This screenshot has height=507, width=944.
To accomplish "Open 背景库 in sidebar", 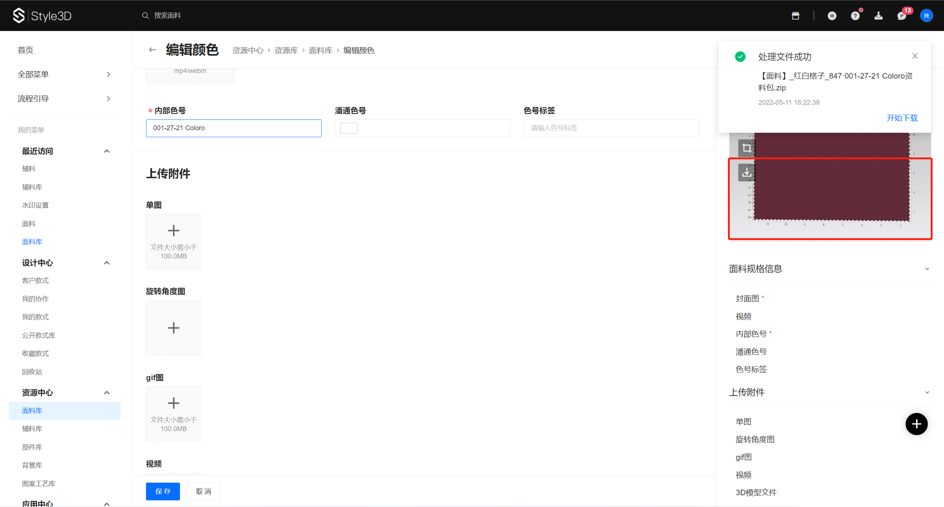I will pyautogui.click(x=32, y=465).
